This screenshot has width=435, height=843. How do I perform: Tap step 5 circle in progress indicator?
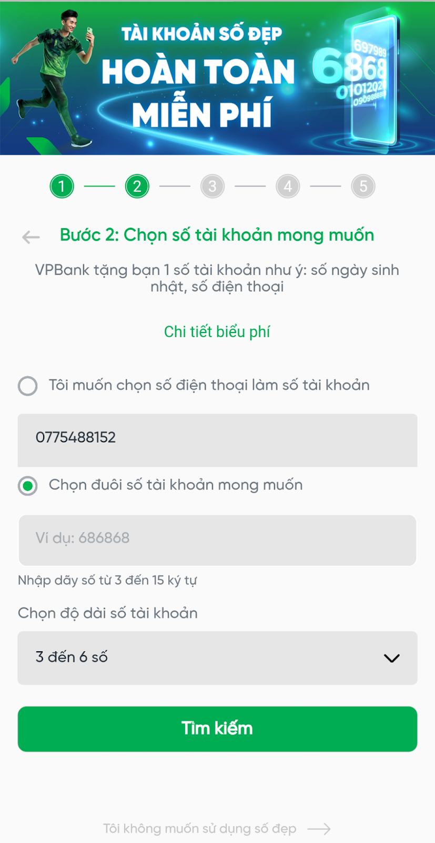pyautogui.click(x=363, y=186)
